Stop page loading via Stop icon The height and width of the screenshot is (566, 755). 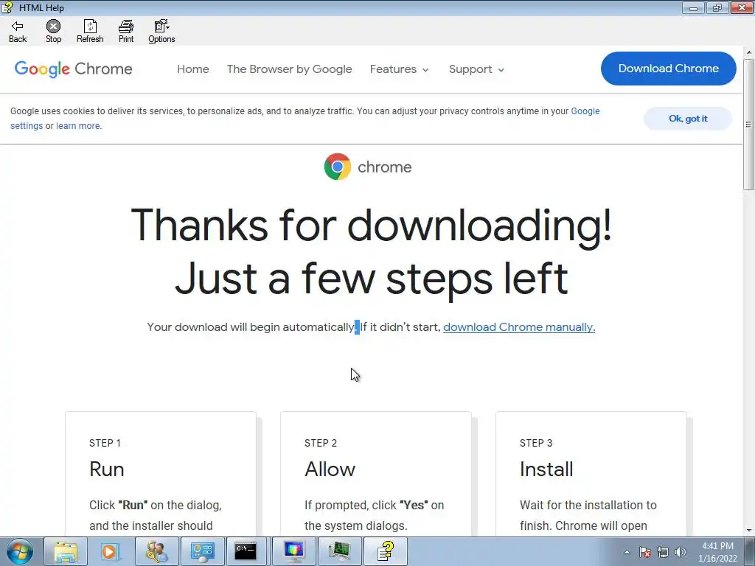(x=53, y=31)
